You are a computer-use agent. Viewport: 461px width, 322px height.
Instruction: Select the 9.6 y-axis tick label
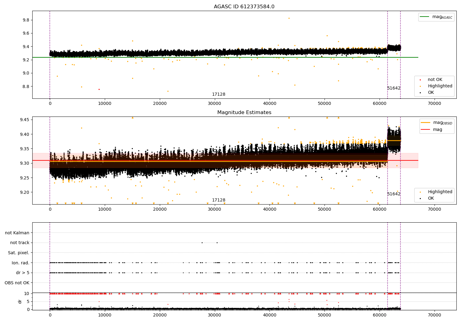[x=26, y=33]
